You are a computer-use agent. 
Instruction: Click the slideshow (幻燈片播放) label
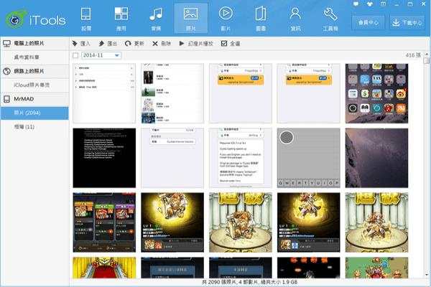pyautogui.click(x=200, y=43)
